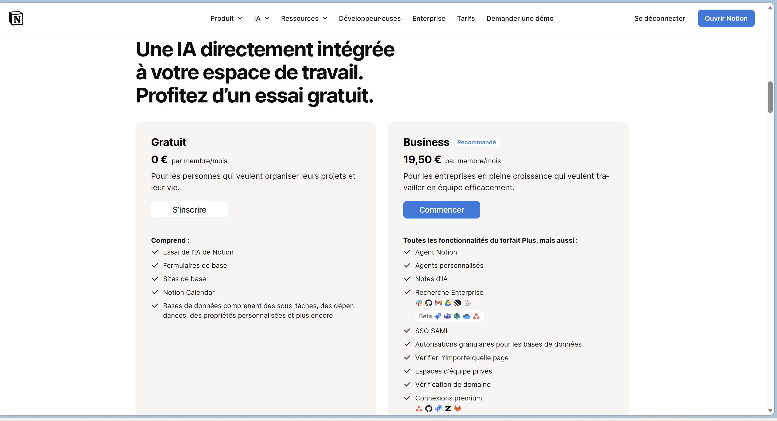Expand the Ressources dropdown menu
Screen dimensions: 777x421
coord(304,18)
